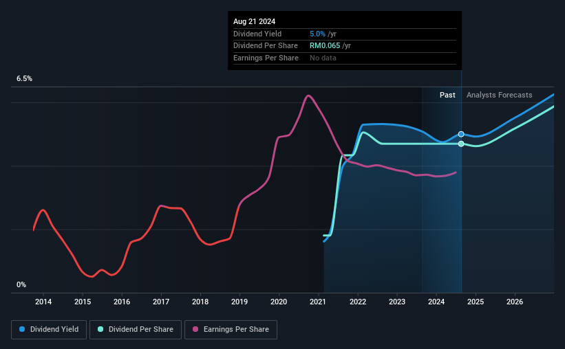
Task: Click the pink Earnings Per Share legend dot
Action: click(x=195, y=329)
